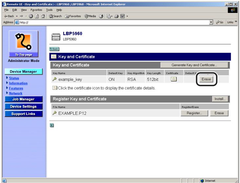Open Support Links in sidebar
240x183 pixels.
tap(24, 114)
